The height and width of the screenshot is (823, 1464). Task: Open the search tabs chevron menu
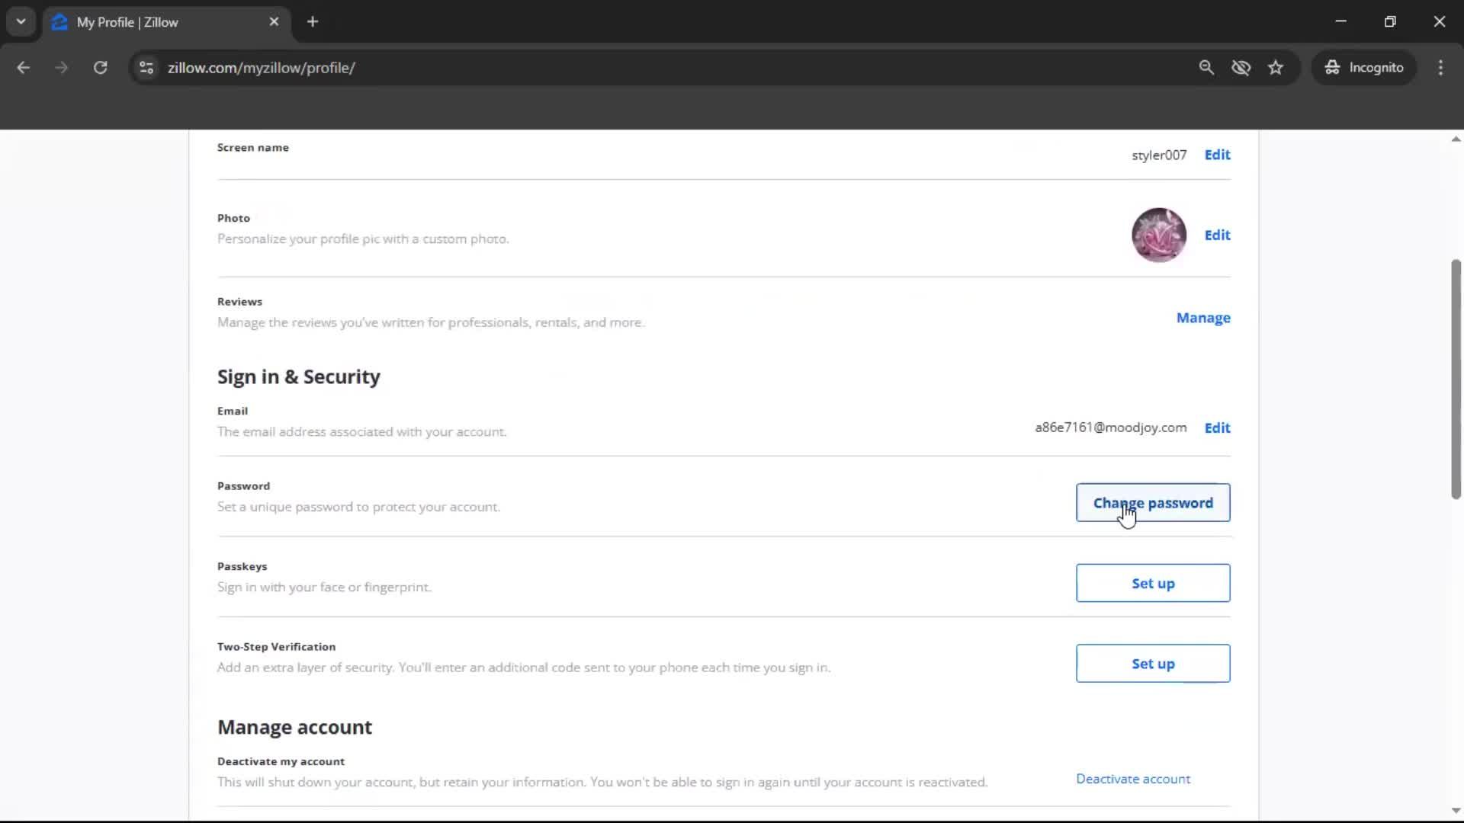click(x=21, y=21)
